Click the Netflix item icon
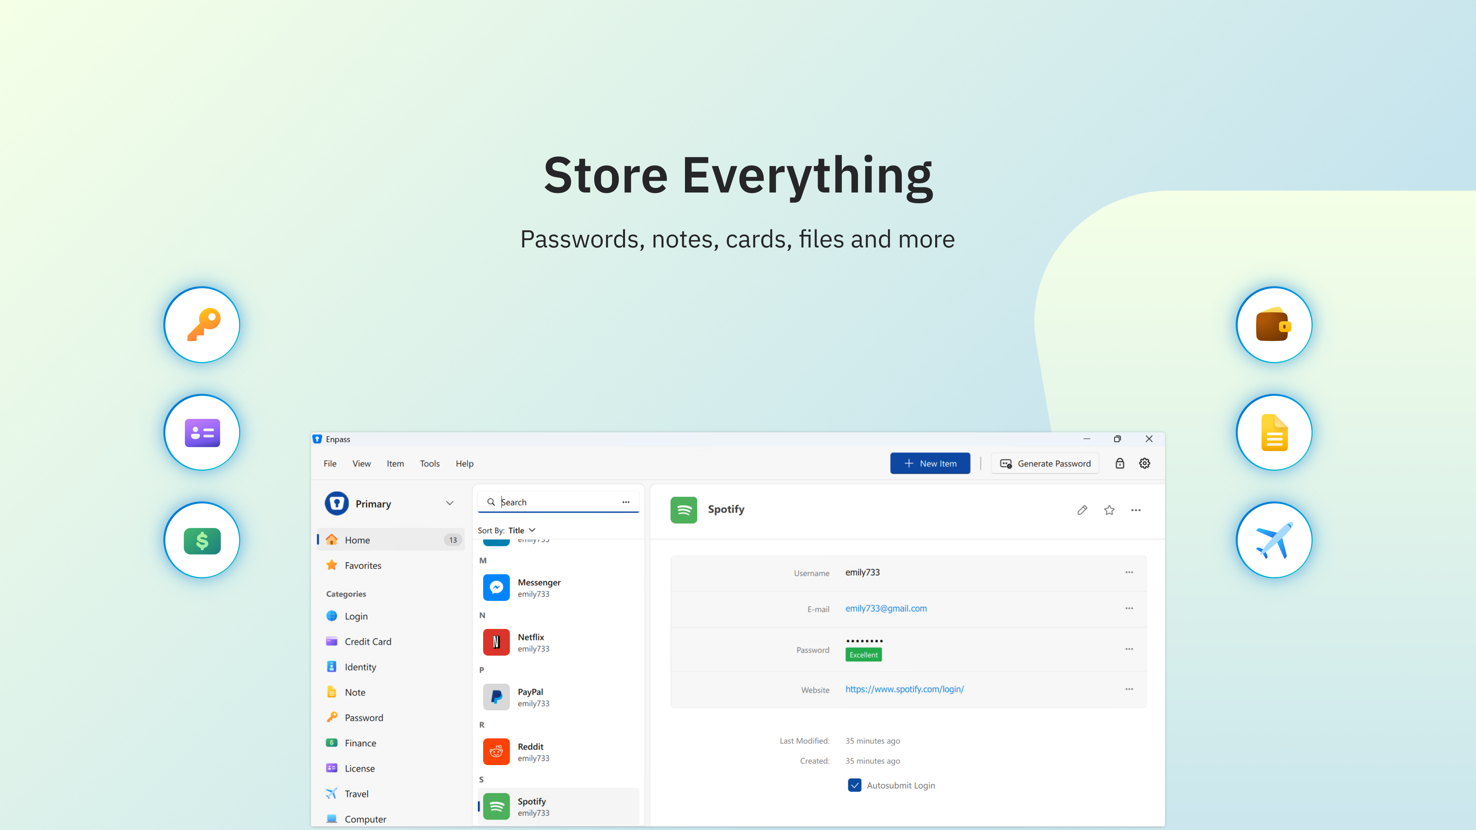 496,642
